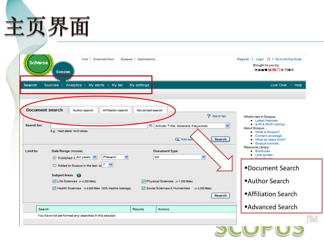Click the upper Search button near Add search
Viewport: 324px width, 243px height.
coord(221,139)
